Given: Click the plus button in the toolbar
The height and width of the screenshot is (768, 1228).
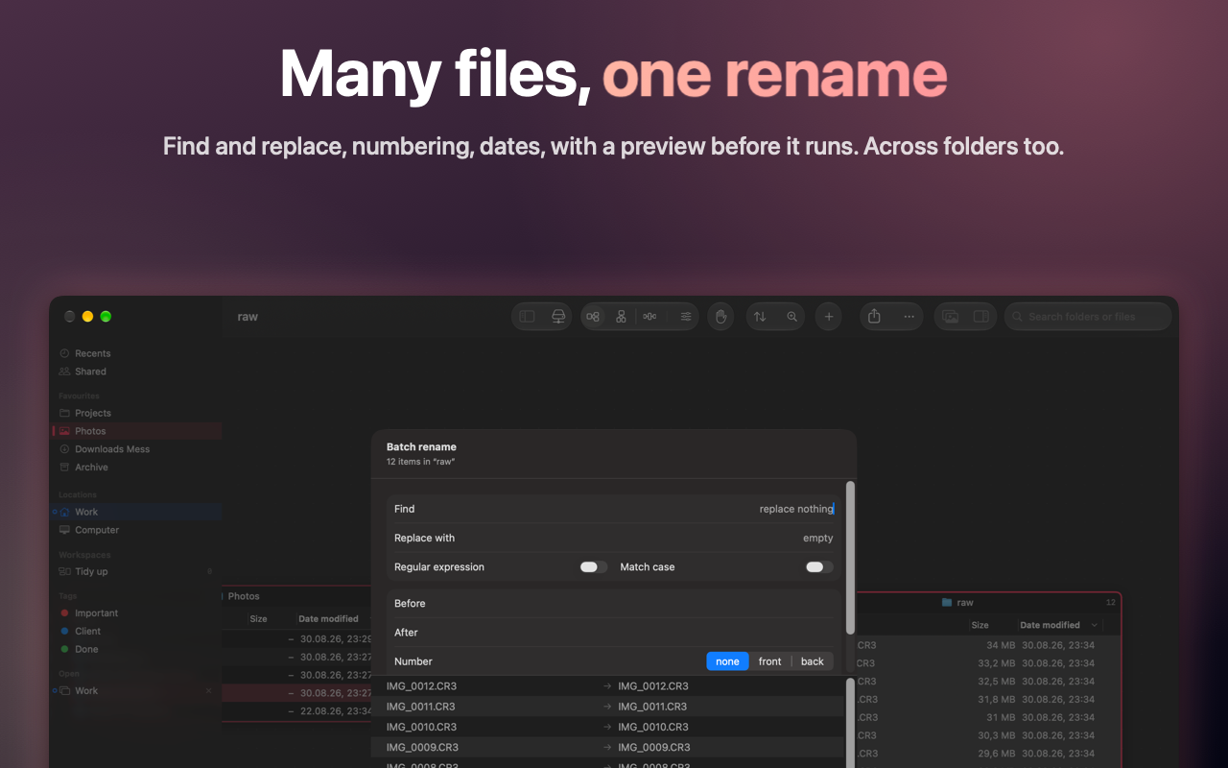Looking at the screenshot, I should point(829,317).
